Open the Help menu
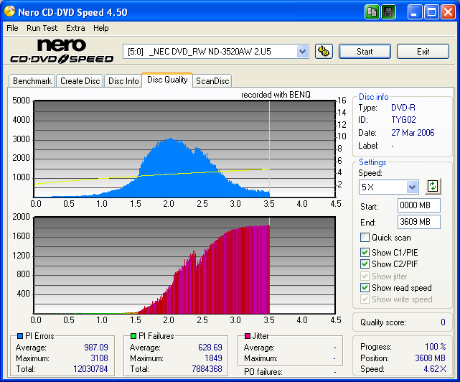 point(101,28)
